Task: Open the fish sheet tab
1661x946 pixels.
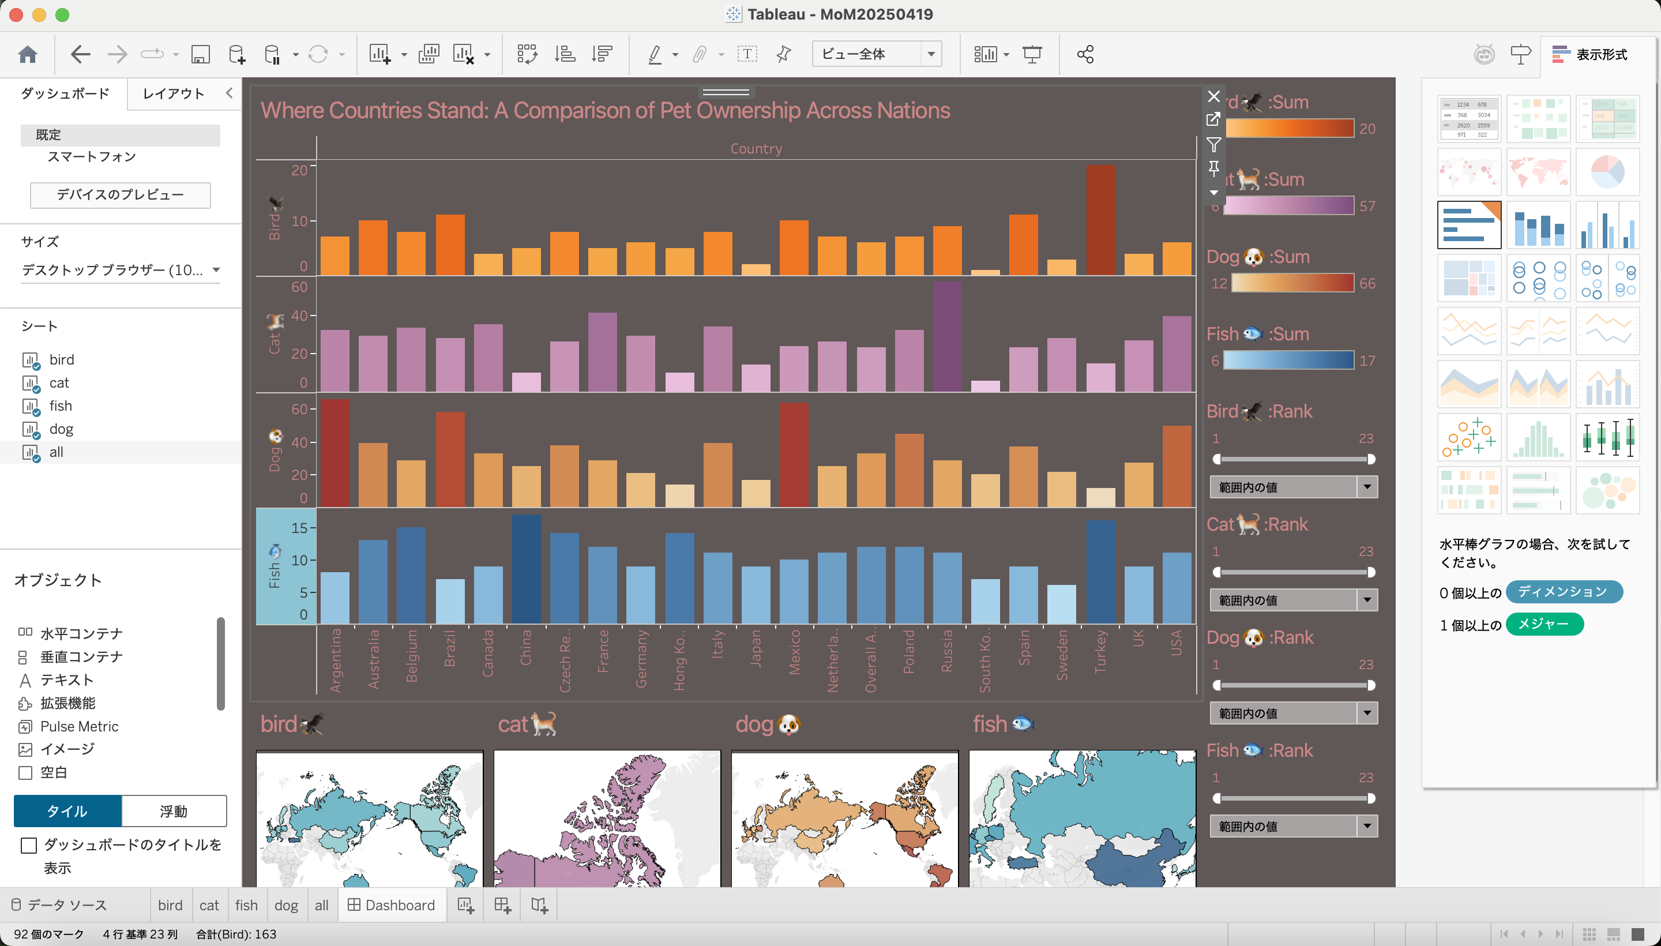Action: pyautogui.click(x=246, y=905)
